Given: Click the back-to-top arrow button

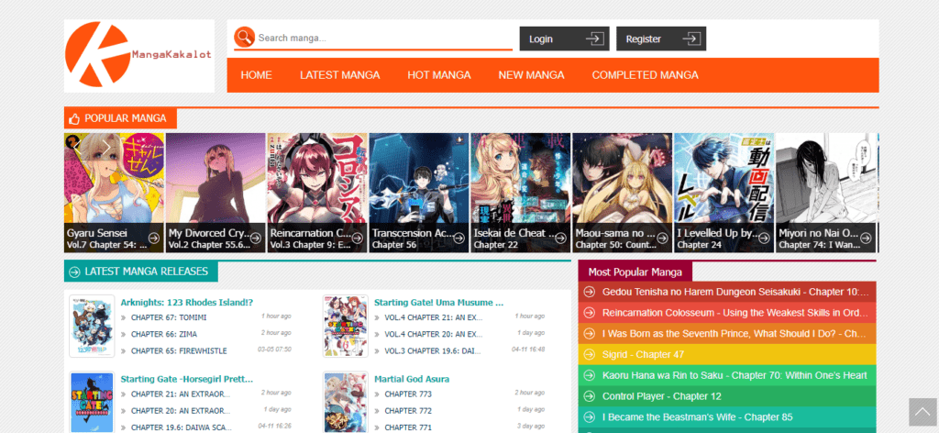Looking at the screenshot, I should 922,412.
